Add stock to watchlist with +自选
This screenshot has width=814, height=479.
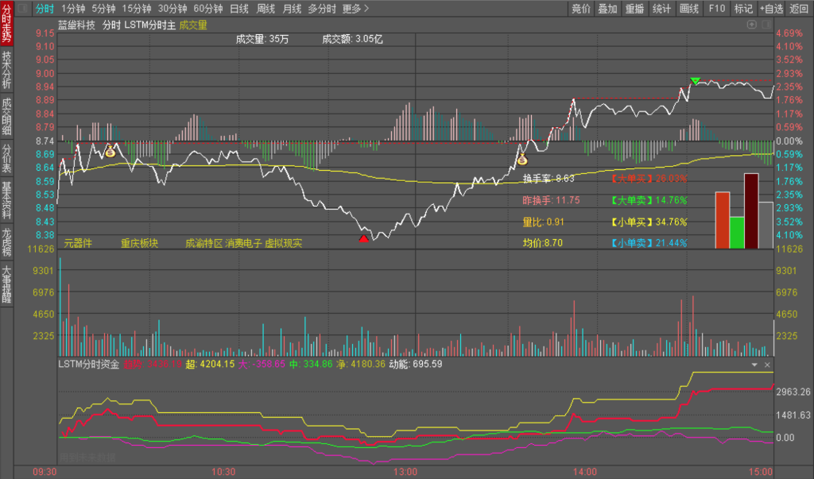770,9
